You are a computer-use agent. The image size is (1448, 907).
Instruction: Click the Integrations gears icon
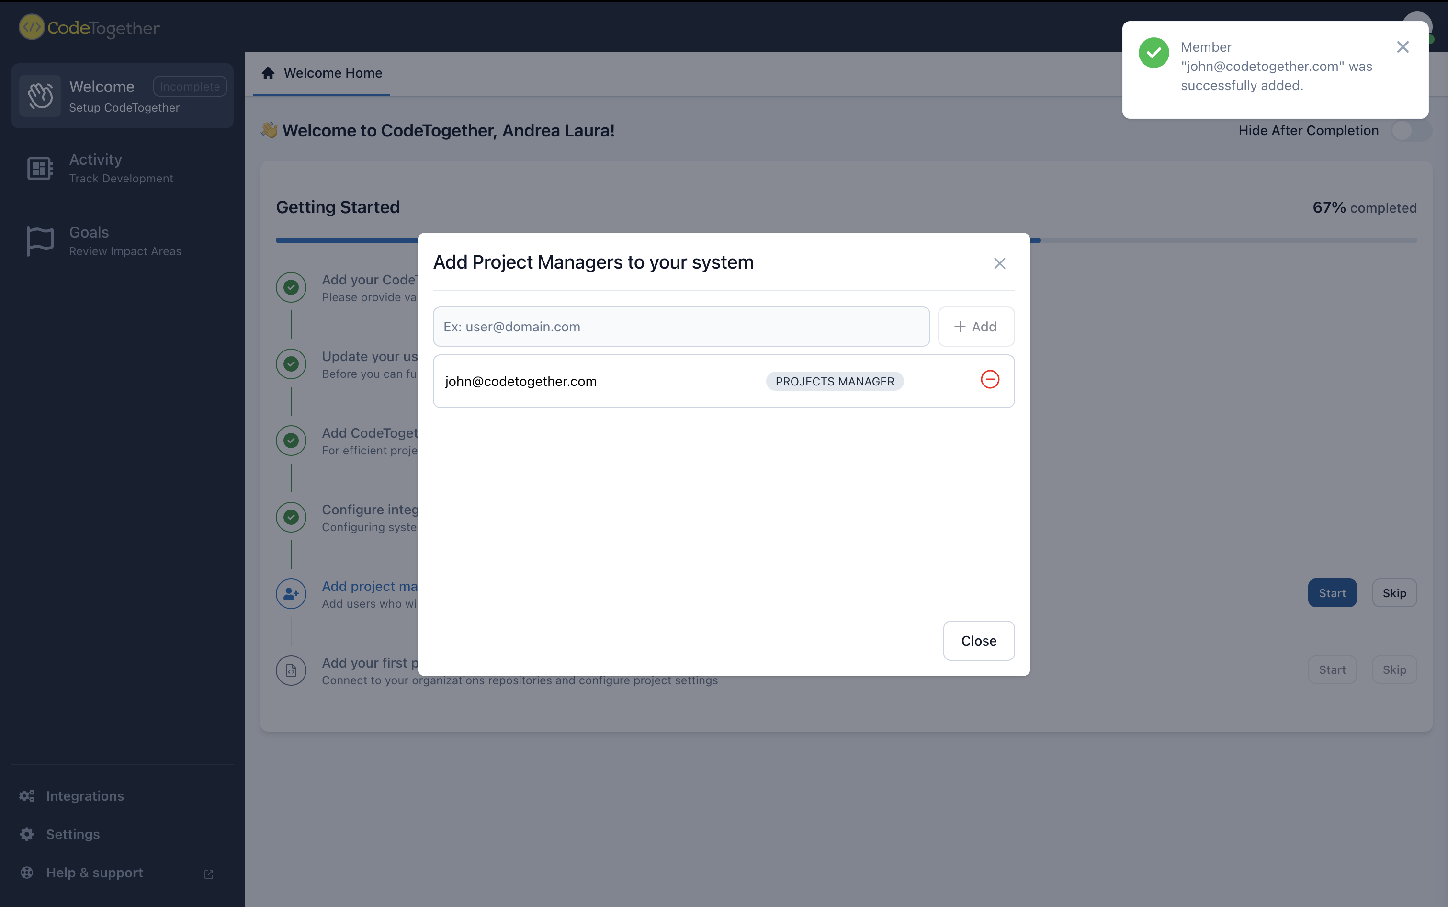(27, 796)
